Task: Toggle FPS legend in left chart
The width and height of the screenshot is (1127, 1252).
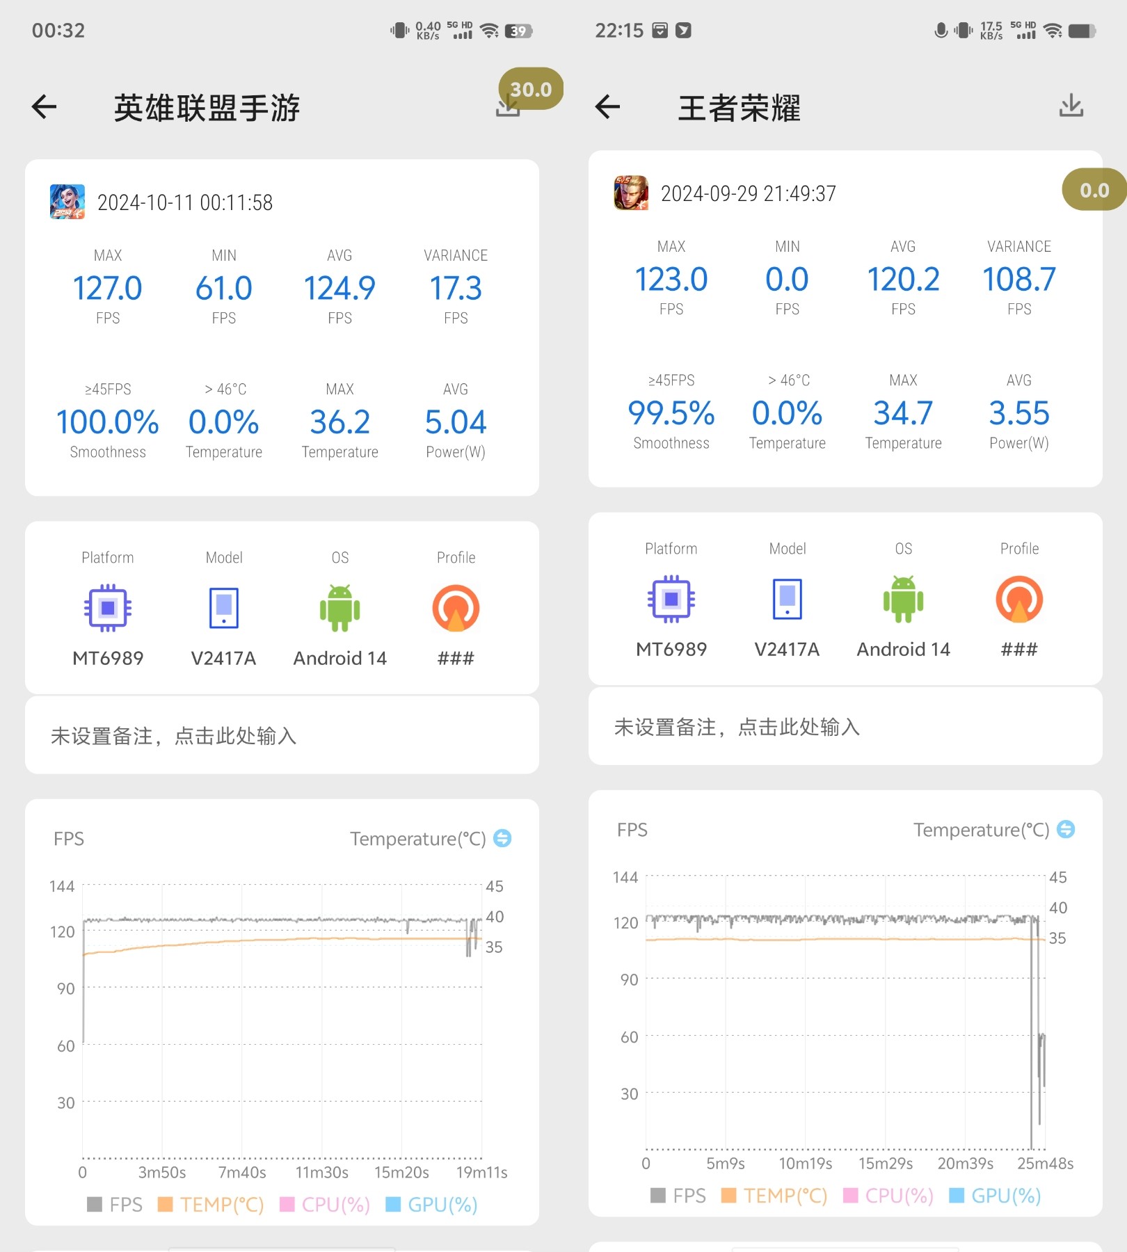Action: click(x=115, y=1205)
